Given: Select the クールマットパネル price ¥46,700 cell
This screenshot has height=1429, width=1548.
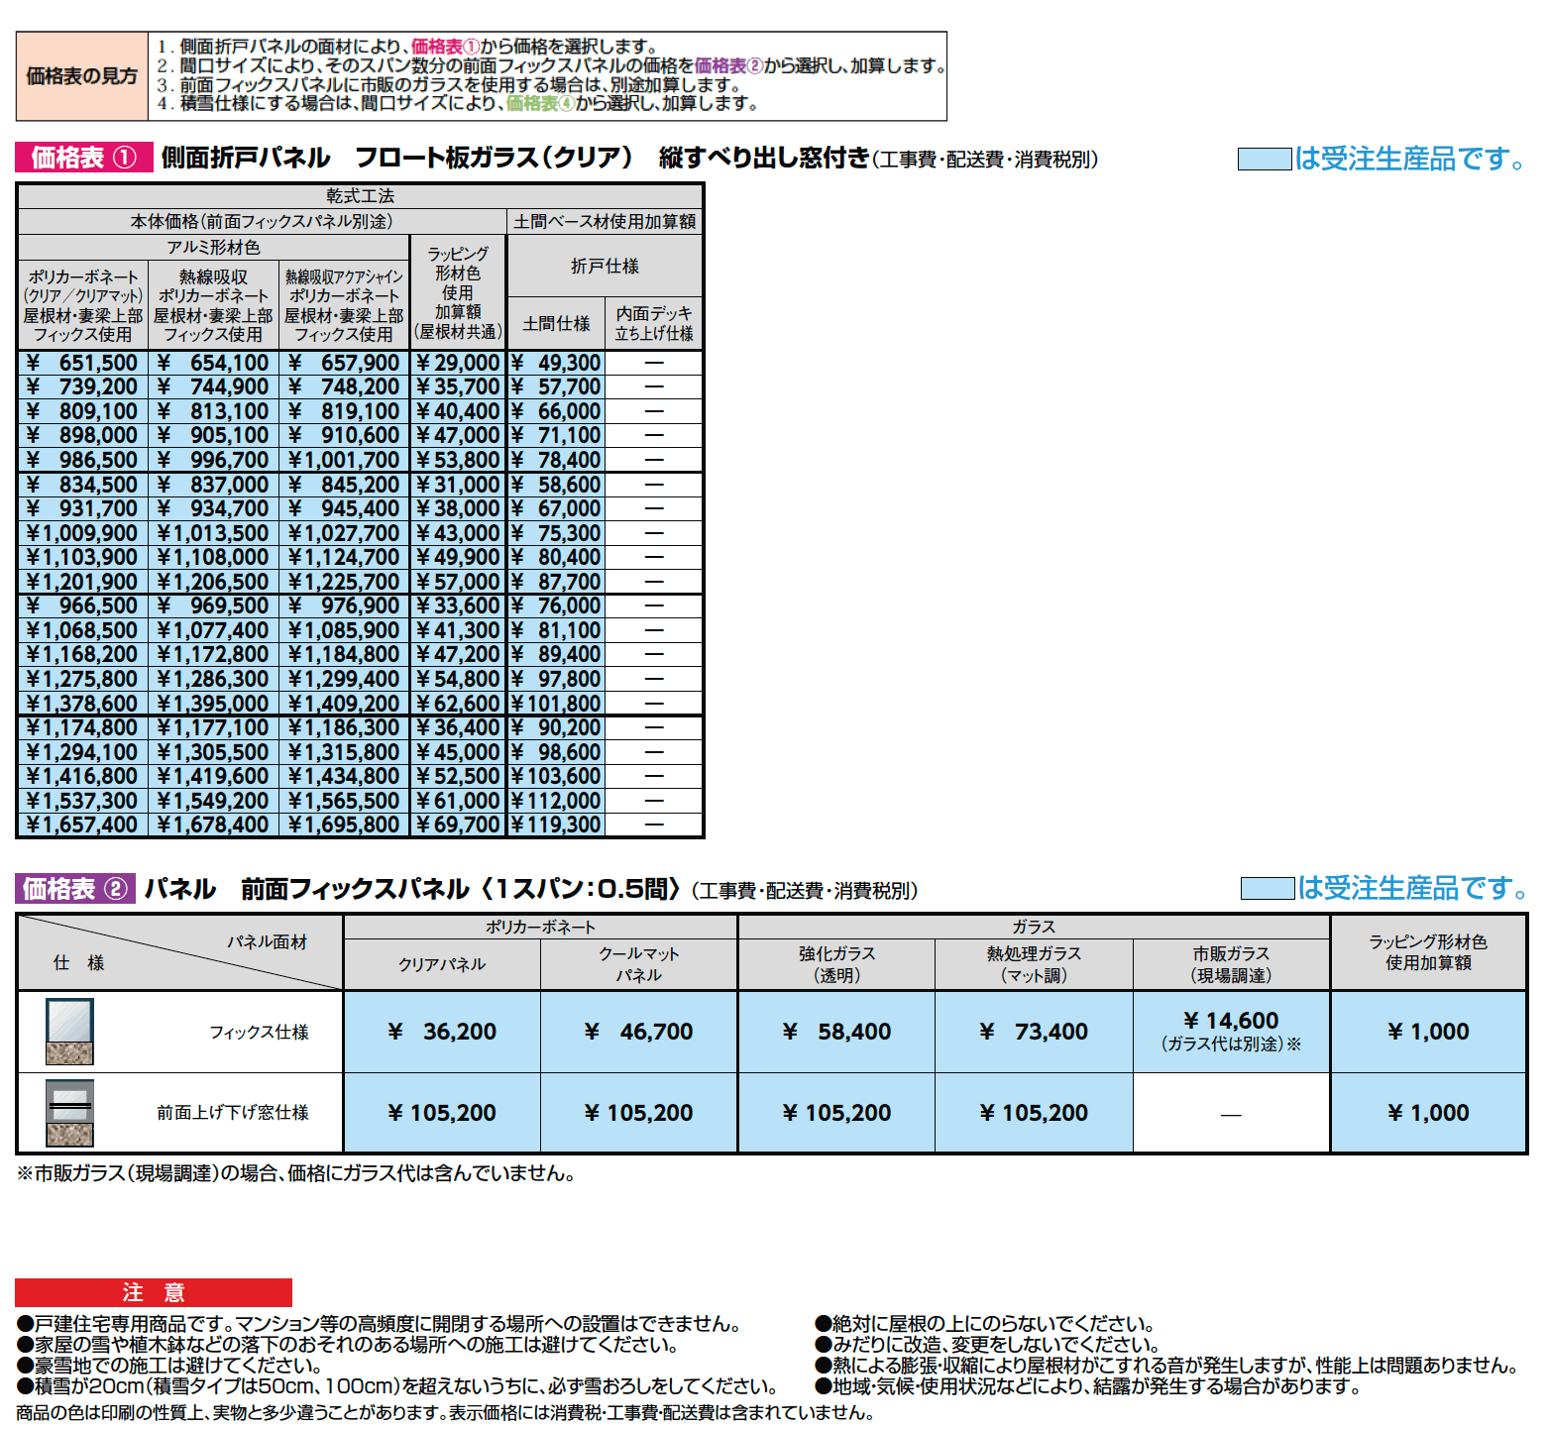Looking at the screenshot, I should click(x=638, y=1031).
